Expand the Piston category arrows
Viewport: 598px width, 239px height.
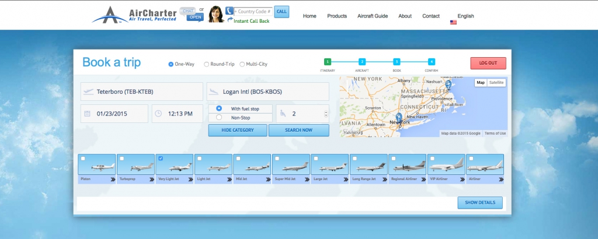pyautogui.click(x=113, y=180)
